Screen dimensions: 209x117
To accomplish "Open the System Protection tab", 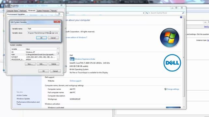I will 43,11.
